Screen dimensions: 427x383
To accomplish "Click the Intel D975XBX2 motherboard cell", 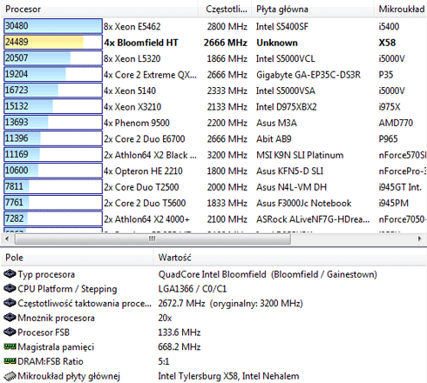I will pos(286,107).
